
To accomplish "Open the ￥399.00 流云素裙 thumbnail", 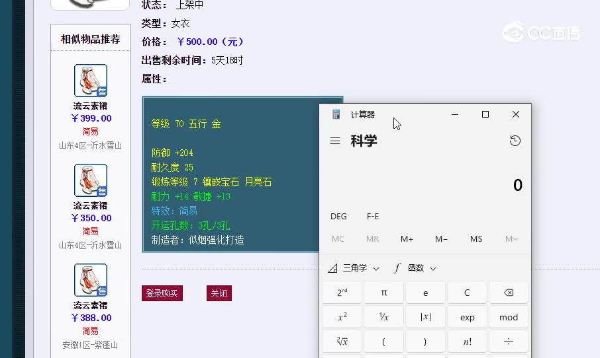I will (91, 81).
